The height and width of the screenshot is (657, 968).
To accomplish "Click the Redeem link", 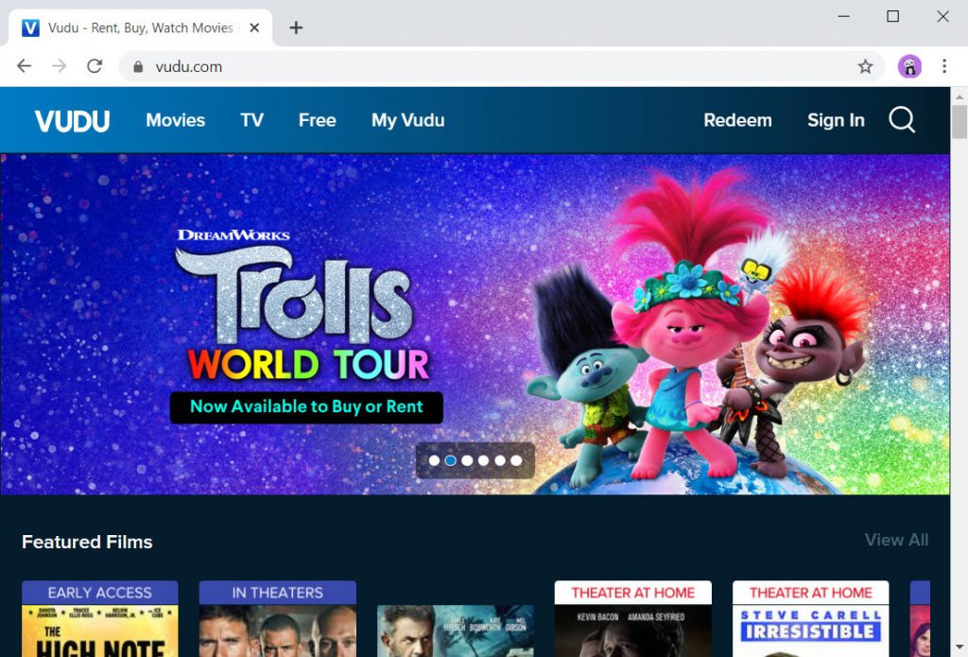I will (x=737, y=120).
